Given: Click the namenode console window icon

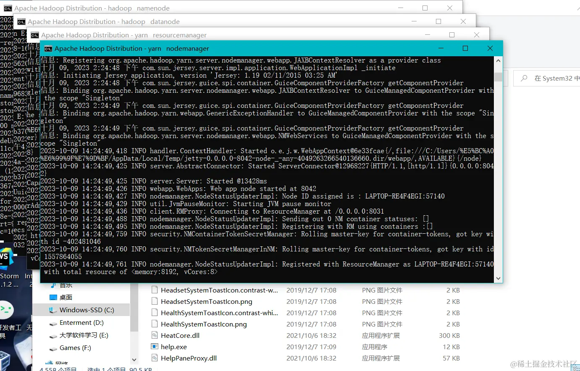Looking at the screenshot, I should click(x=8, y=8).
